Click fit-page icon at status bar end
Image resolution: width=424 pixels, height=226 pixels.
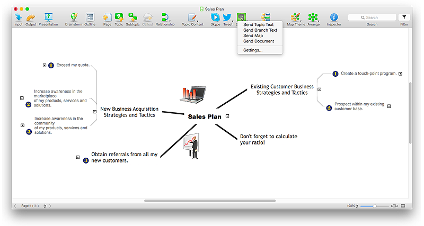click(x=403, y=206)
